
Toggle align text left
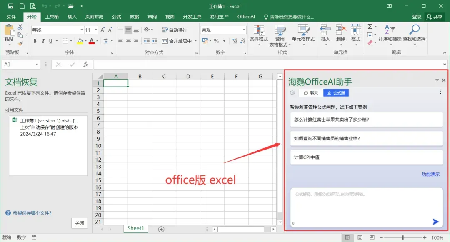(120, 41)
